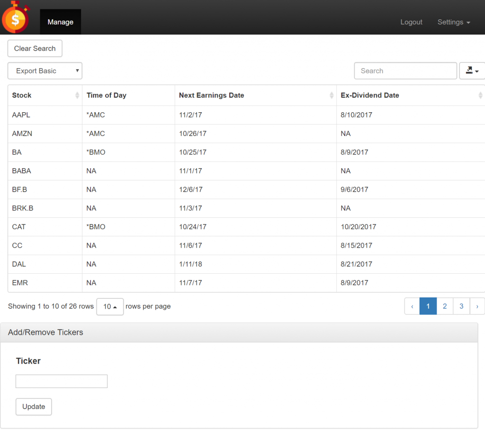Select page 1 in pagination
The image size is (485, 430).
point(428,306)
